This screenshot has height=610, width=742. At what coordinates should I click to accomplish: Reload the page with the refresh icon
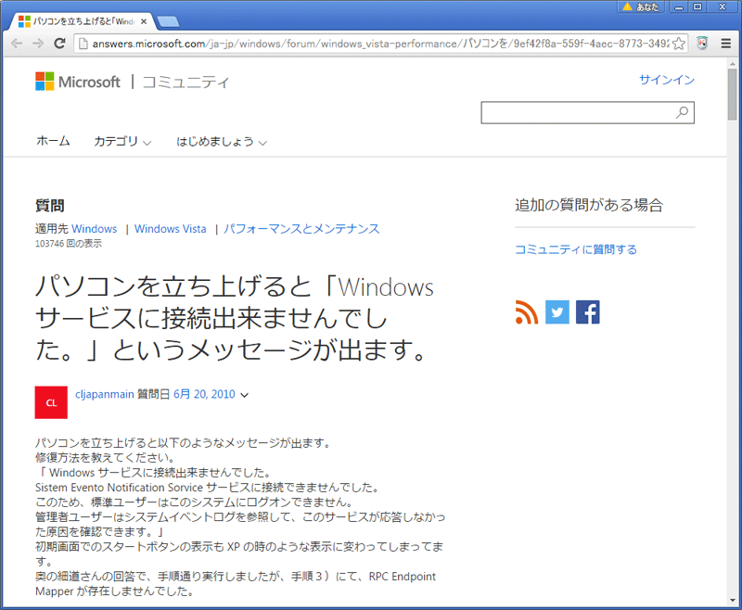tap(59, 44)
